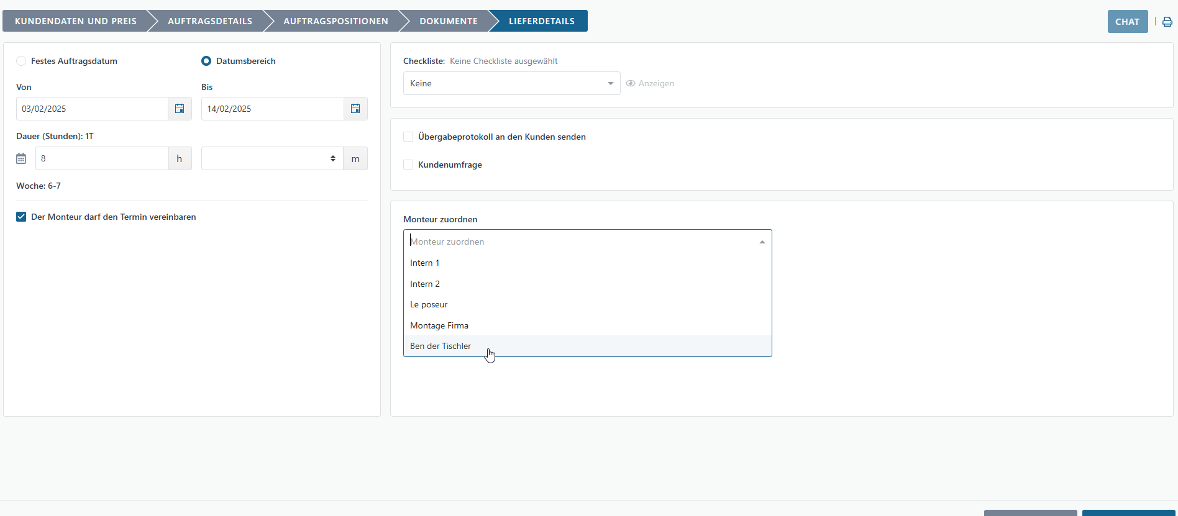Viewport: 1178px width, 516px height.
Task: Open the Von date calendar picker
Action: point(180,109)
